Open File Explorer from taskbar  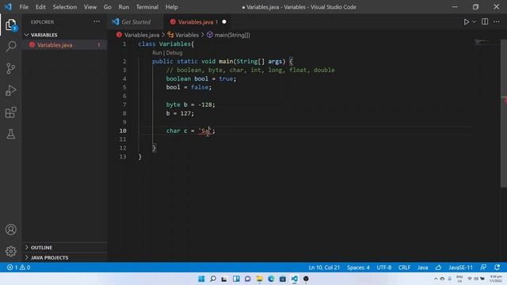coord(259,279)
